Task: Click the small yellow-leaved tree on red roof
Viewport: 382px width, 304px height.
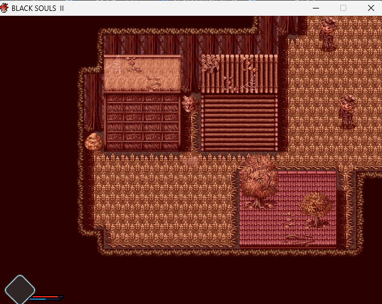Action: (x=316, y=209)
